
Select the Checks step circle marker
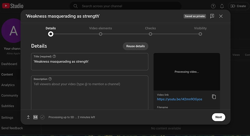(x=150, y=34)
